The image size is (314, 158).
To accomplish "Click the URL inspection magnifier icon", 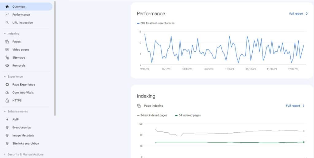I will tap(7, 23).
